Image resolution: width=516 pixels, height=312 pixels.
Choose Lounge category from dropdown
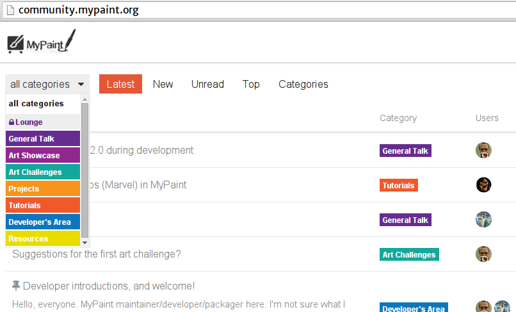tap(43, 122)
